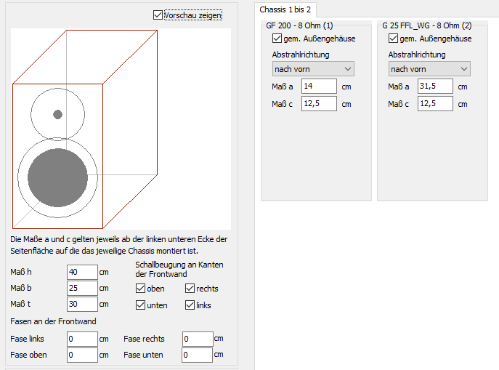Viewport: 499px width, 370px height.
Task: Click the Fase unten input field
Action: (x=197, y=355)
